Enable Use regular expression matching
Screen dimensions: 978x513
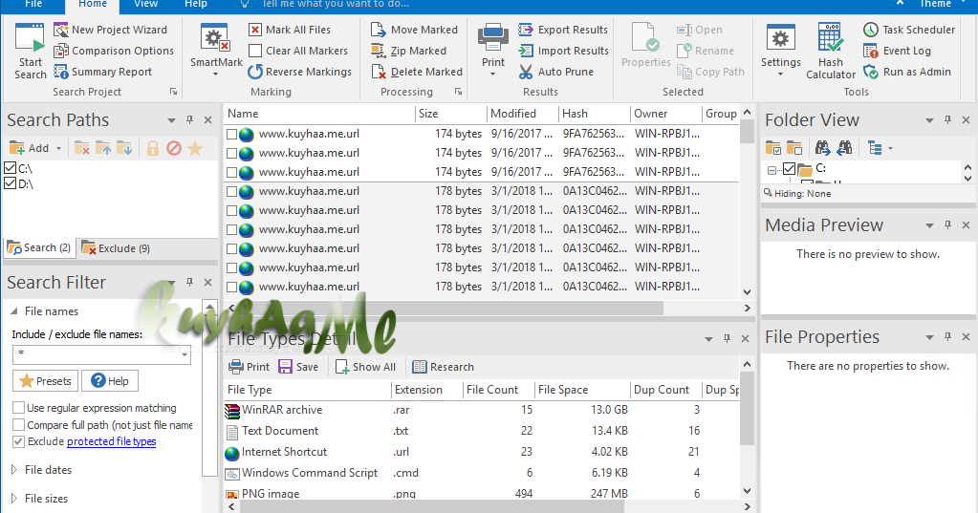[19, 408]
